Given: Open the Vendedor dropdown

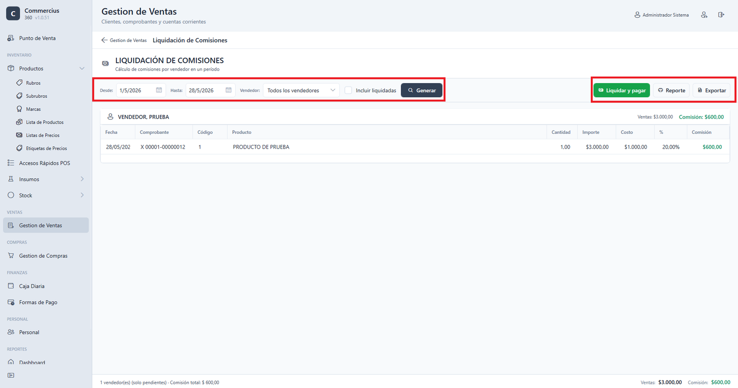Looking at the screenshot, I should click(301, 90).
